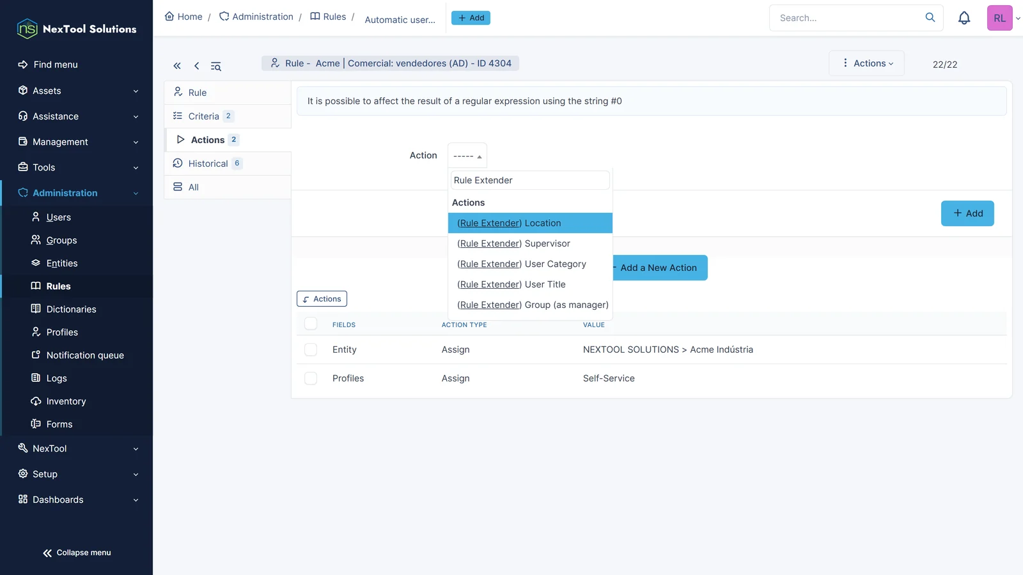Switch to the Rule tab

228,93
